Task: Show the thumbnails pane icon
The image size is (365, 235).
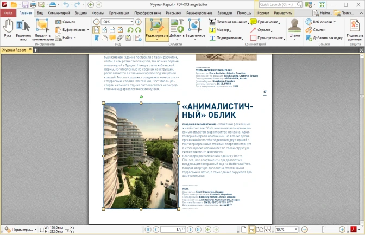Action: [x=104, y=37]
